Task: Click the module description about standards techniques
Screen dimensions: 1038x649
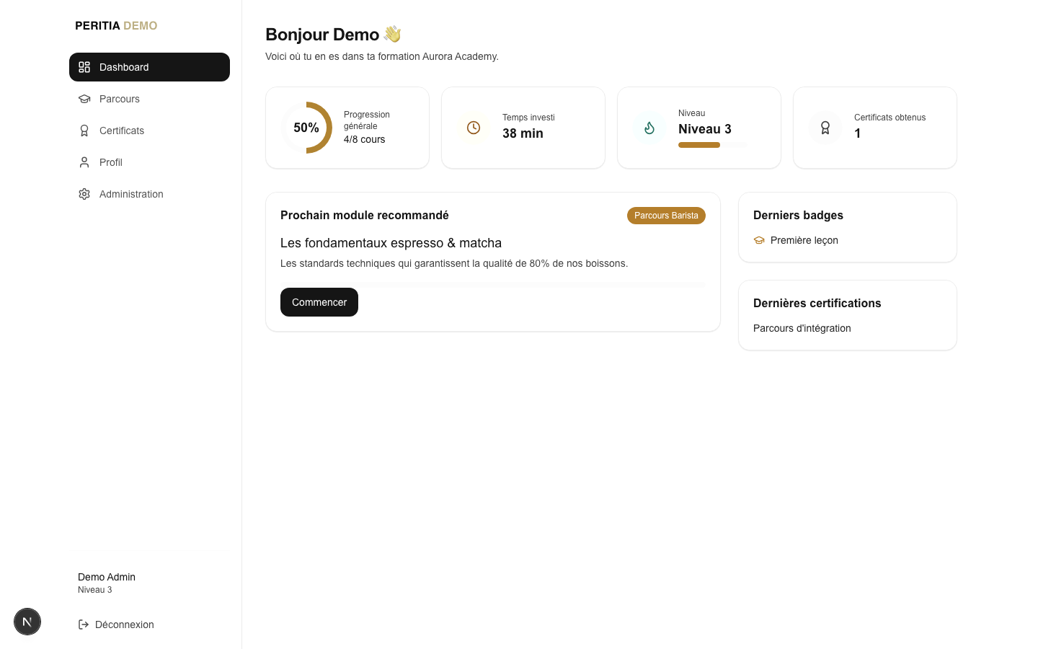Action: pyautogui.click(x=454, y=263)
